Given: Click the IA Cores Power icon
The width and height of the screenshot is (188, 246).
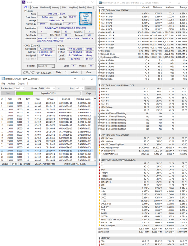Looking at the screenshot, I should coord(99,151).
